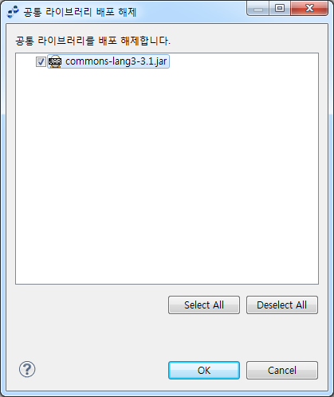Image resolution: width=334 pixels, height=397 pixels.
Task: Click Deselect All to uncheck libraries
Action: (282, 305)
